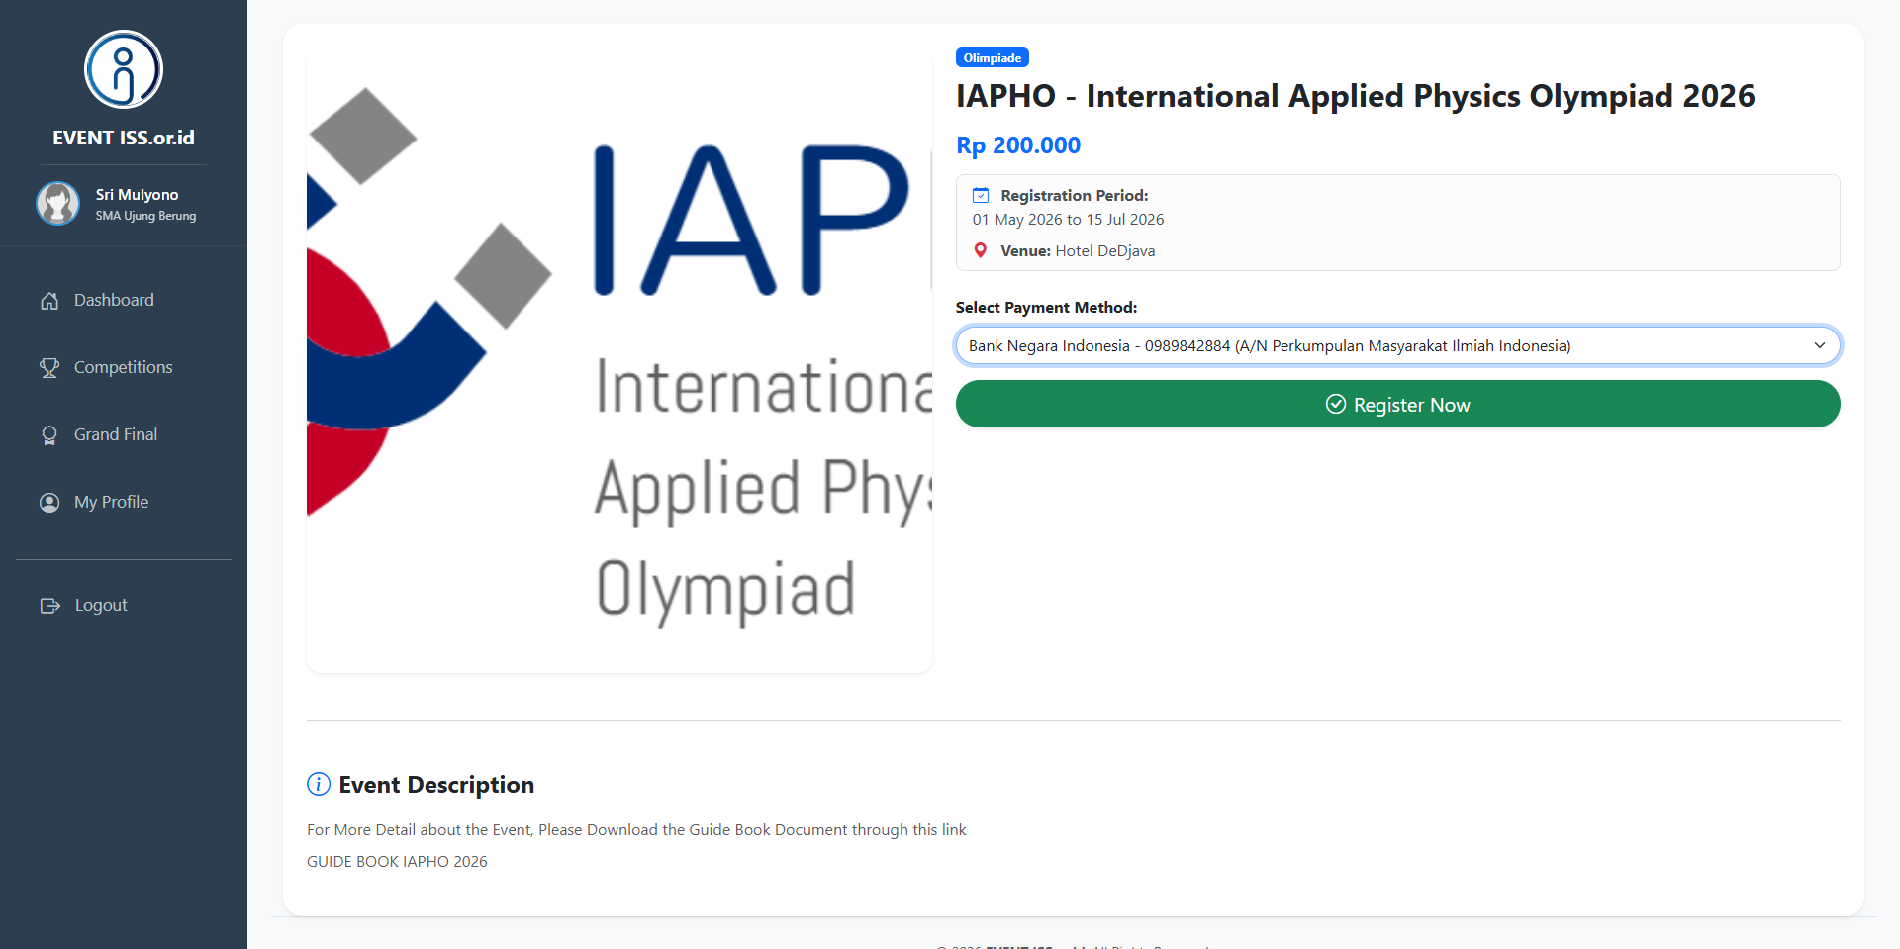Click the IAPHO event poster image
This screenshot has width=1900, height=949.
619,360
